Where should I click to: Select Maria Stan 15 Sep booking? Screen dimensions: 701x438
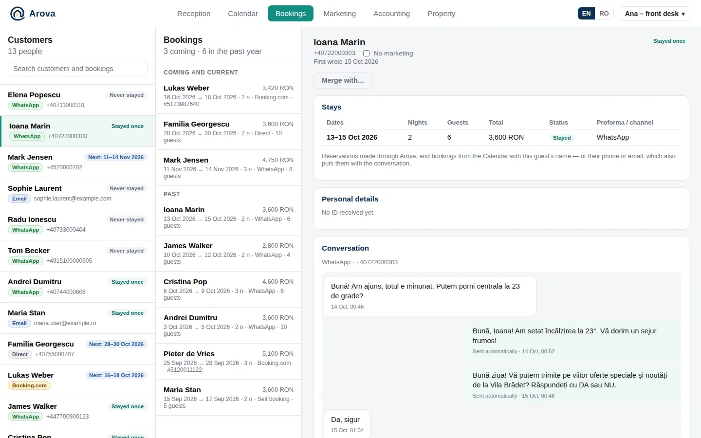(228, 398)
